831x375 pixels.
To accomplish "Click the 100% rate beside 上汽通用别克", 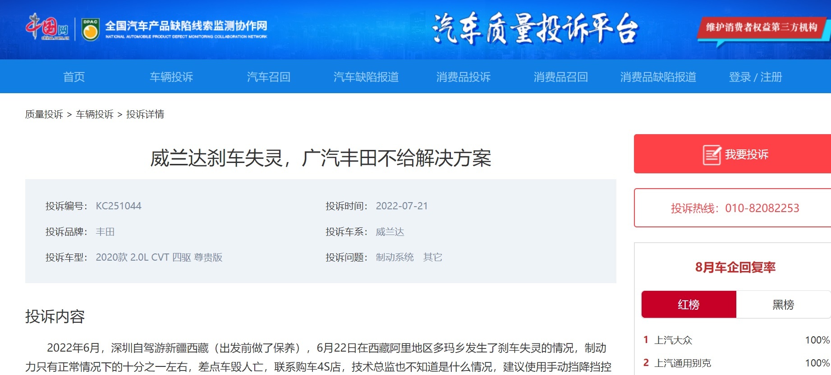I will click(817, 363).
